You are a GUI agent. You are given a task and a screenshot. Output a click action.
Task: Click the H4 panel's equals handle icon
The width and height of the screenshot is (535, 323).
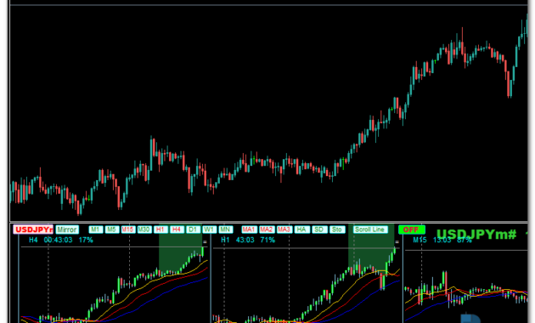(205, 242)
